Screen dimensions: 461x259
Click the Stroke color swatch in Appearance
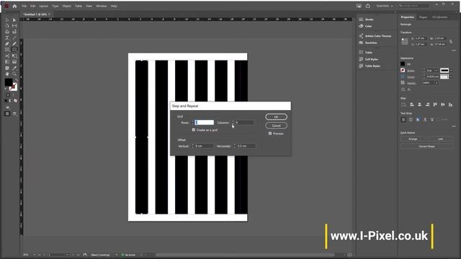403,71
